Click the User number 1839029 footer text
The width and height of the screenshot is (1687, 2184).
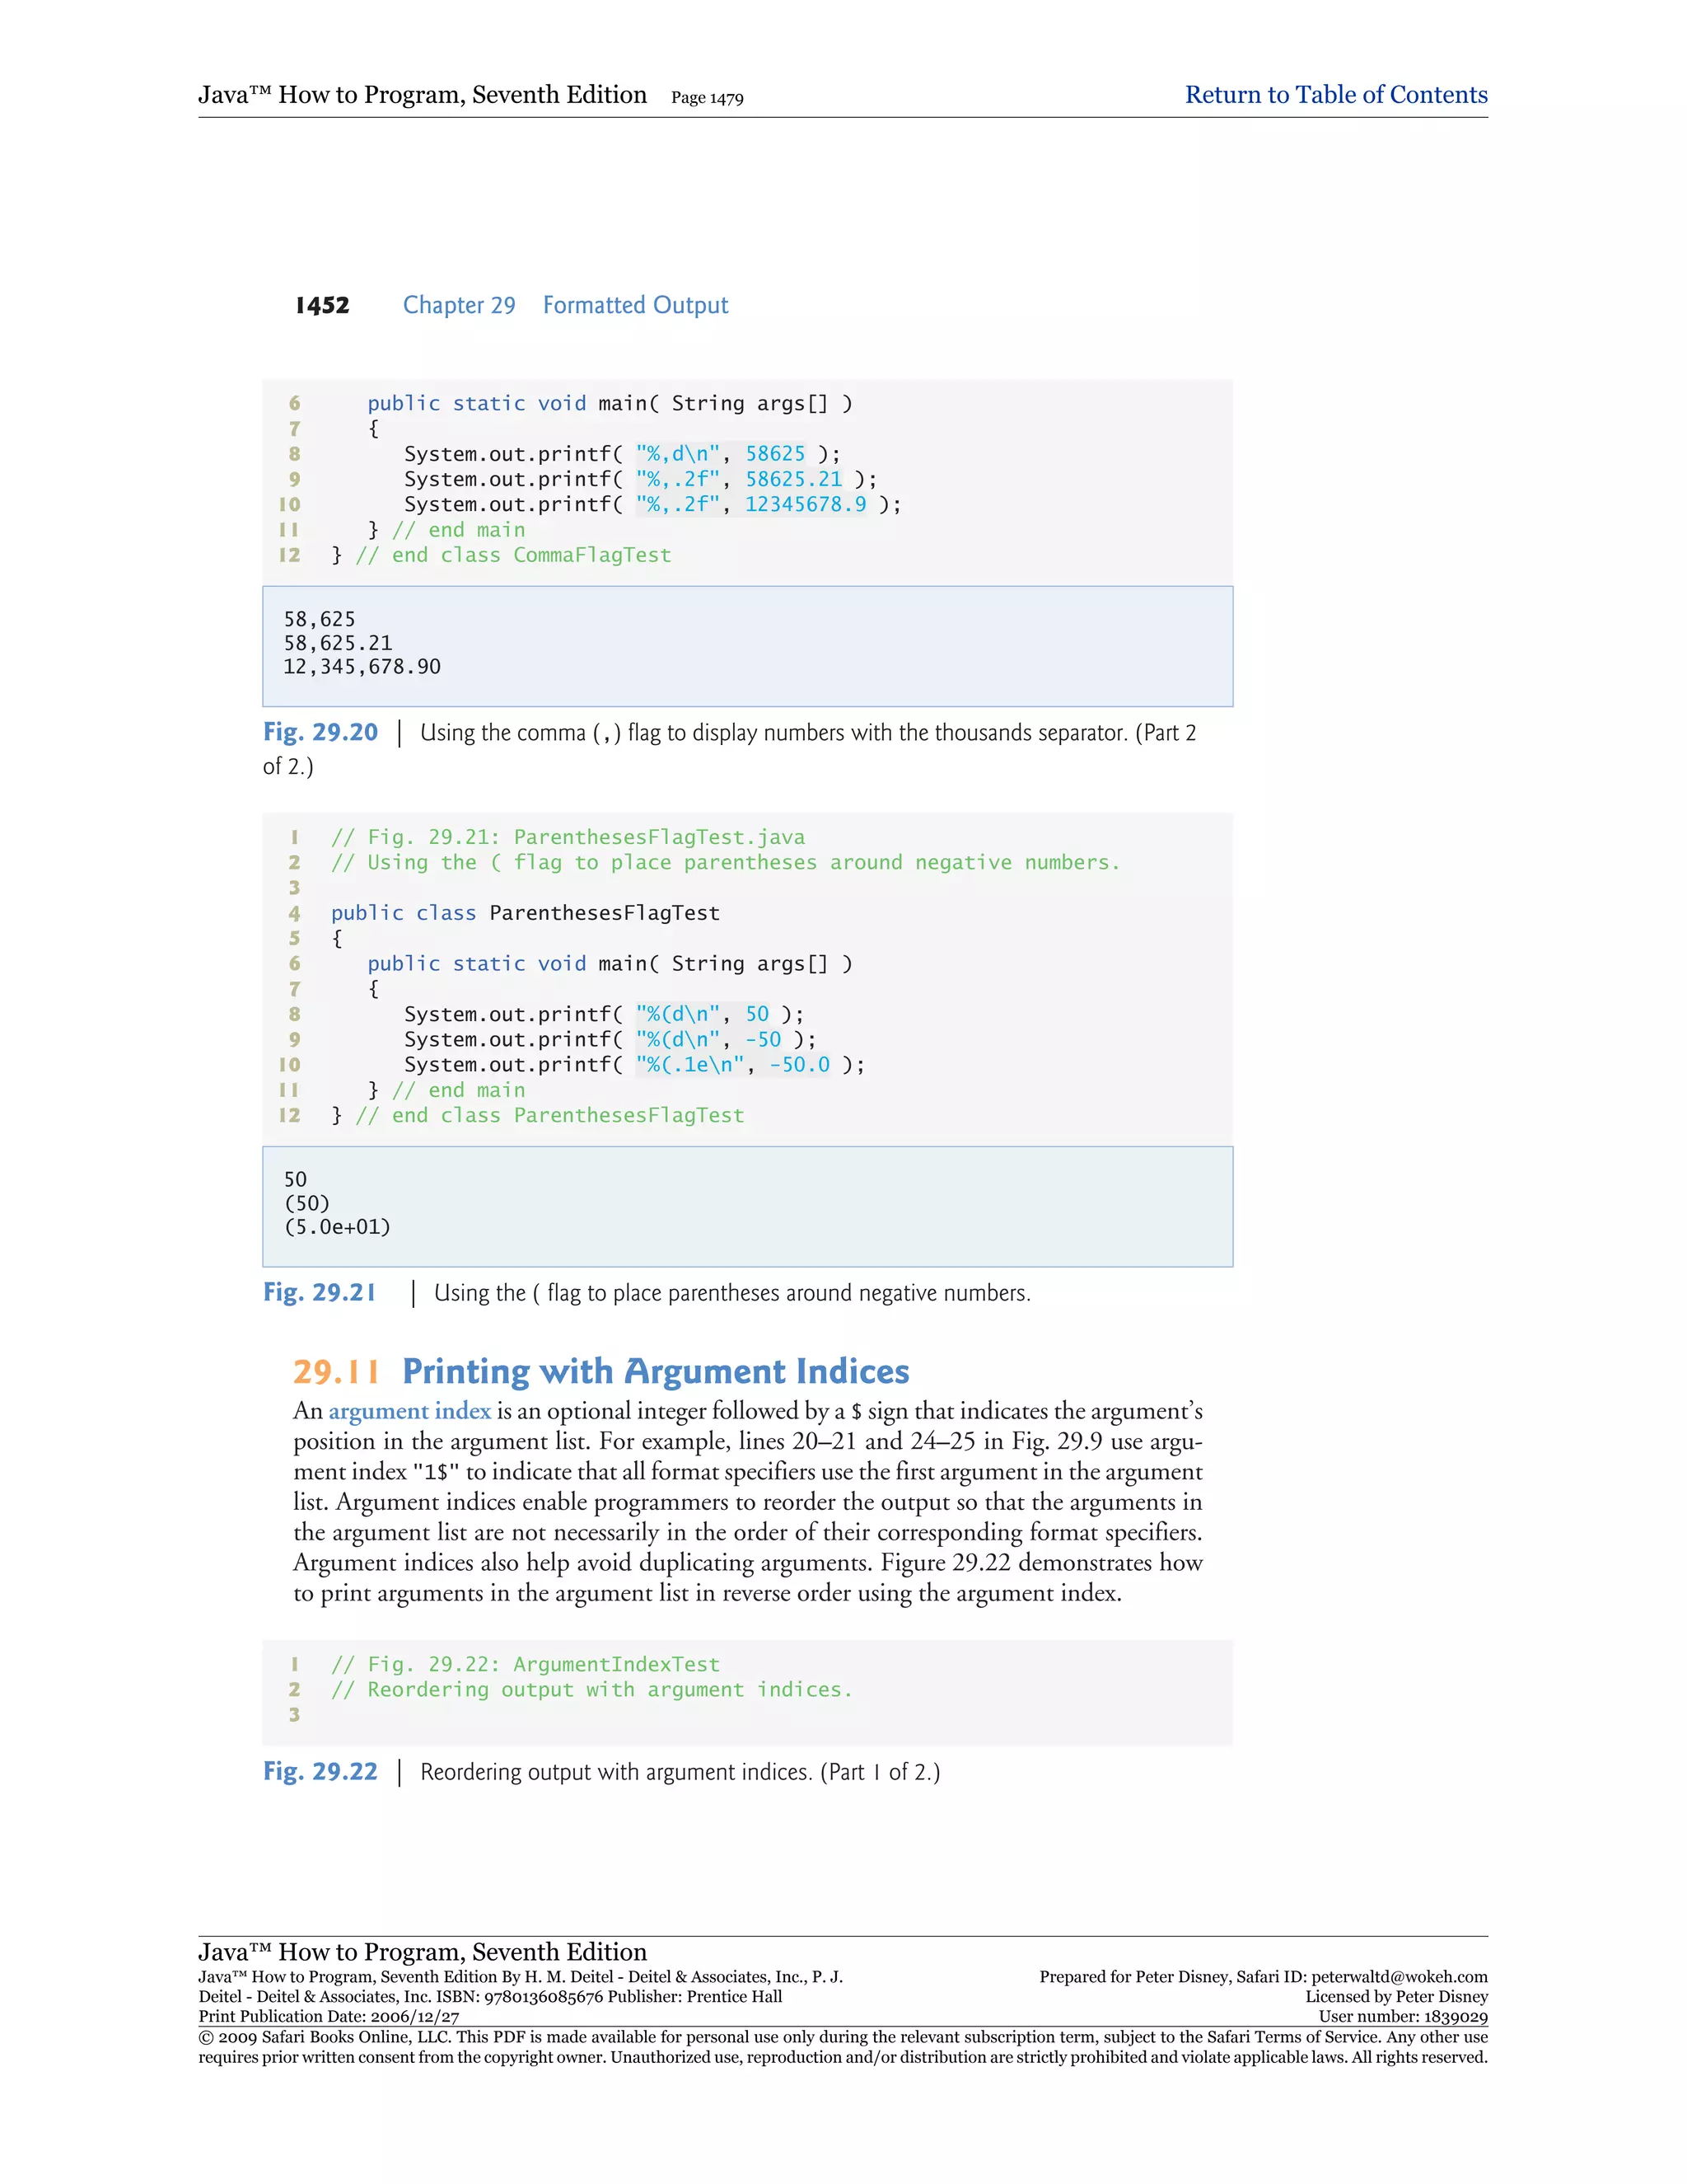(1402, 2017)
